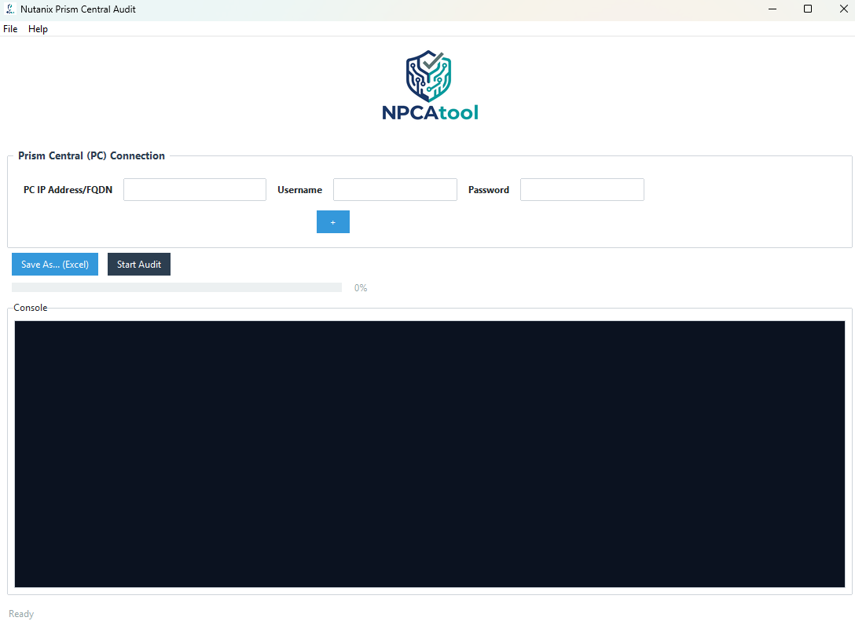Screen dimensions: 855x621
Task: Click inside the Console output area
Action: click(430, 451)
